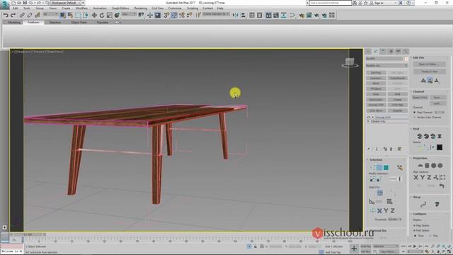Open the Modifiers menu
This screenshot has height=255, width=453.
(x=81, y=8)
